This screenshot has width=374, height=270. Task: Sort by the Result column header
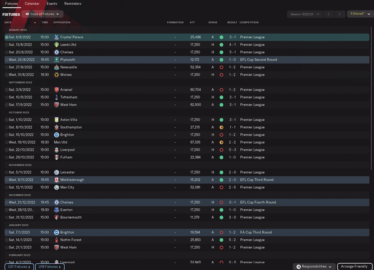coord(232,22)
